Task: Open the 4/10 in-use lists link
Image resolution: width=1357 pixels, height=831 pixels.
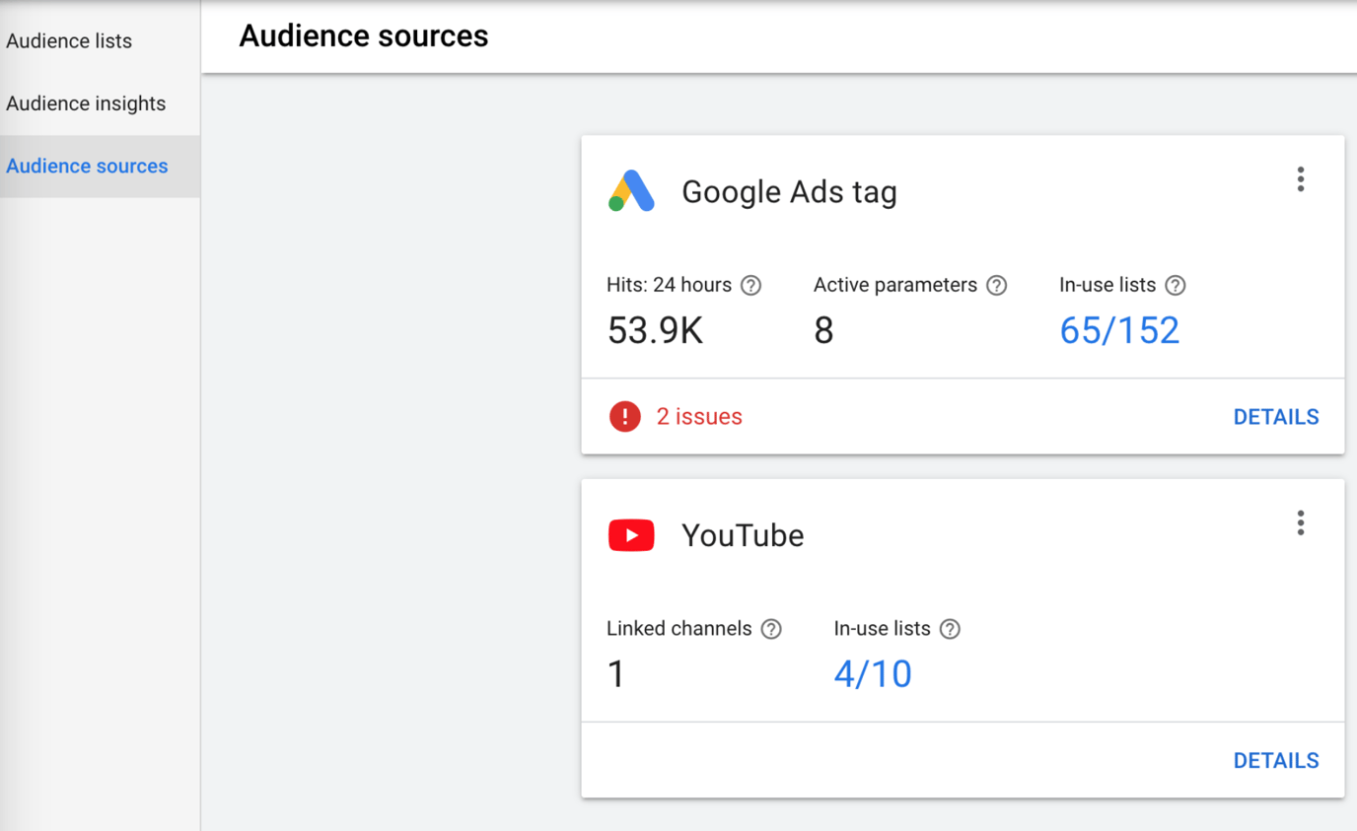Action: click(x=873, y=674)
